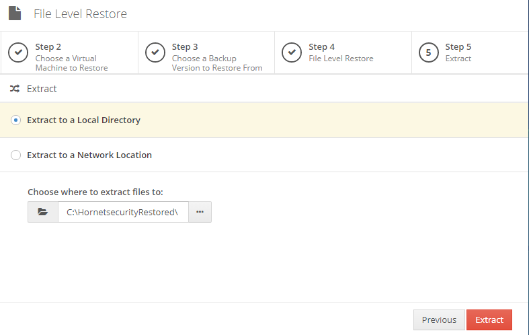Click the open folder icon beside path
This screenshot has width=529, height=335.
(43, 212)
